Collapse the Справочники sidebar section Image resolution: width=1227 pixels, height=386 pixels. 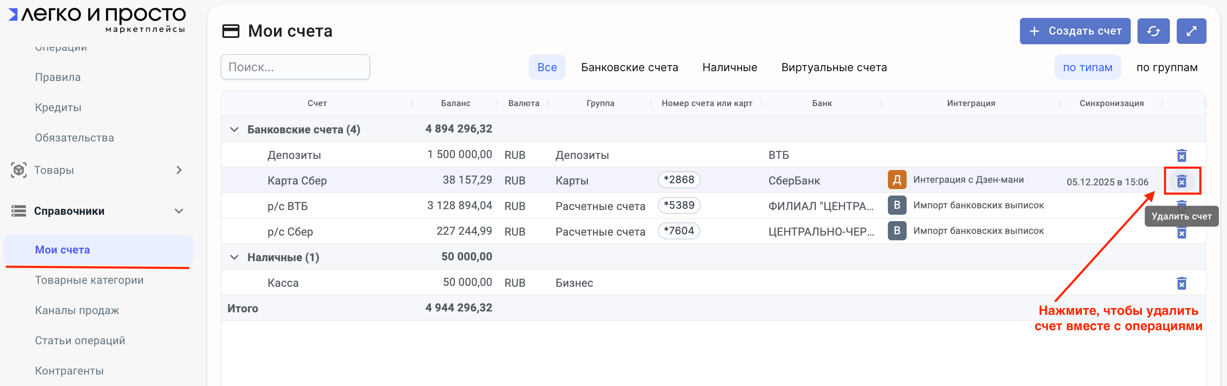(179, 211)
